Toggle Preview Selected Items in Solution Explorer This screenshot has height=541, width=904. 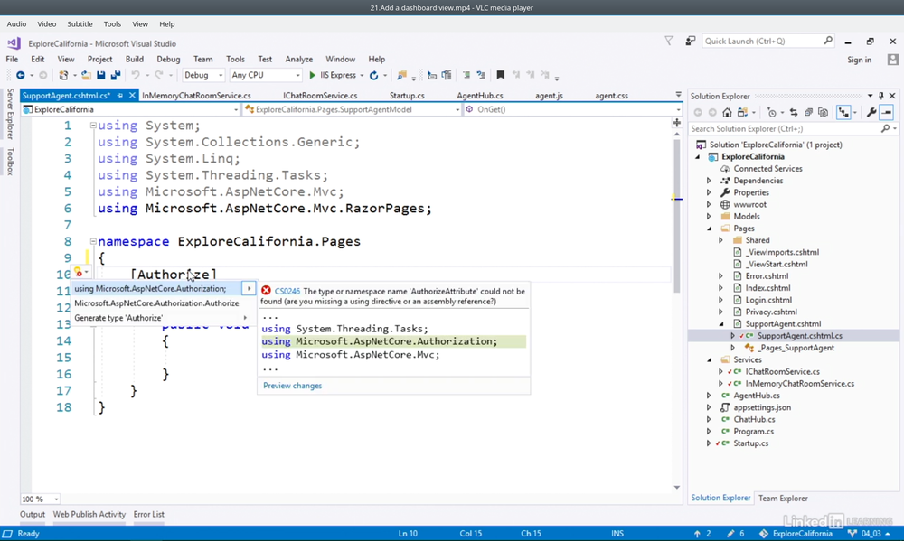point(887,113)
